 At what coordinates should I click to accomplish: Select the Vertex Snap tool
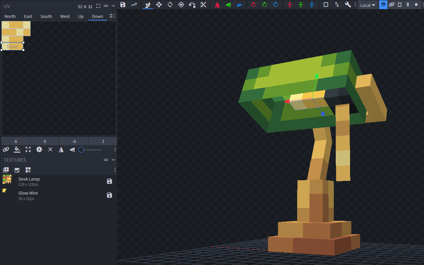tap(192, 5)
